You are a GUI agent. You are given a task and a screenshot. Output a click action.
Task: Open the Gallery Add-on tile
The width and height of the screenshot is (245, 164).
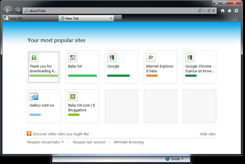pyautogui.click(x=44, y=106)
